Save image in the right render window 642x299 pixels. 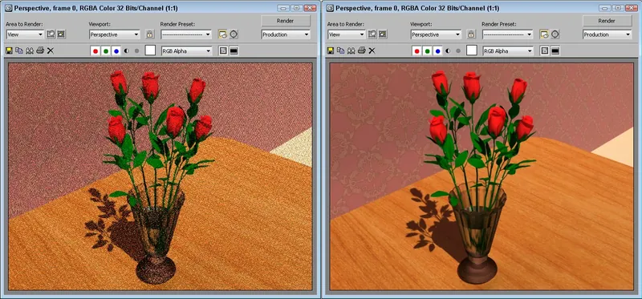(x=331, y=51)
